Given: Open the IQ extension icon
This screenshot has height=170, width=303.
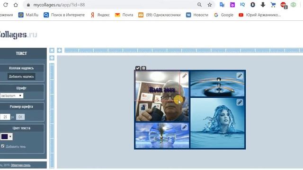Looking at the screenshot, I should point(242,5).
